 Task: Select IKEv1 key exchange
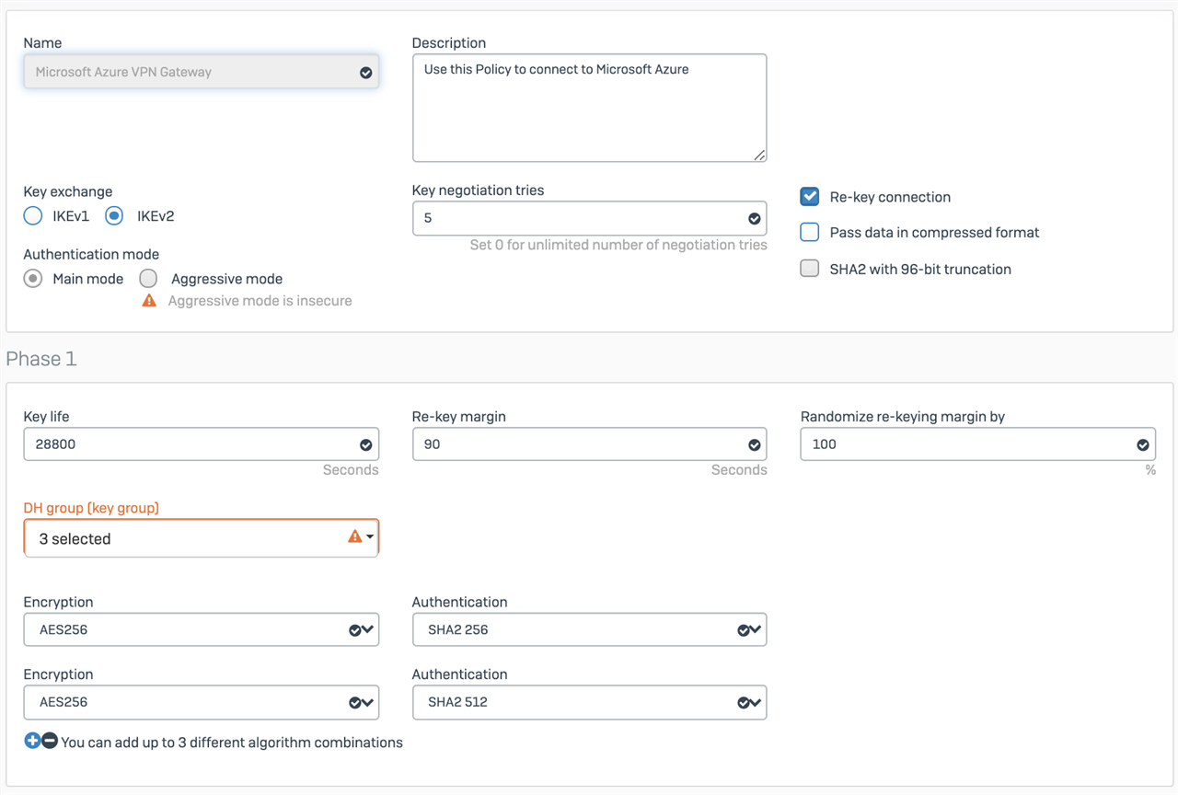point(33,216)
